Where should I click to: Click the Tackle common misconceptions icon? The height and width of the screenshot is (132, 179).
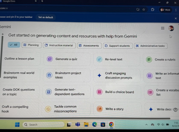(x=48, y=109)
